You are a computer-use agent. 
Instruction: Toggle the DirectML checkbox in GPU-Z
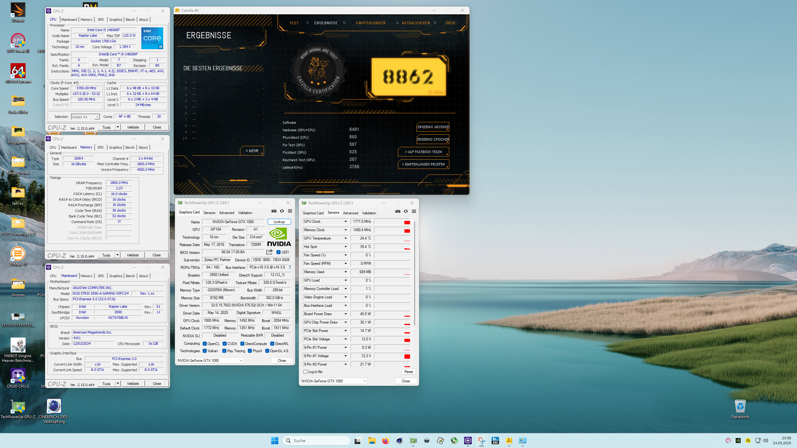coord(272,344)
